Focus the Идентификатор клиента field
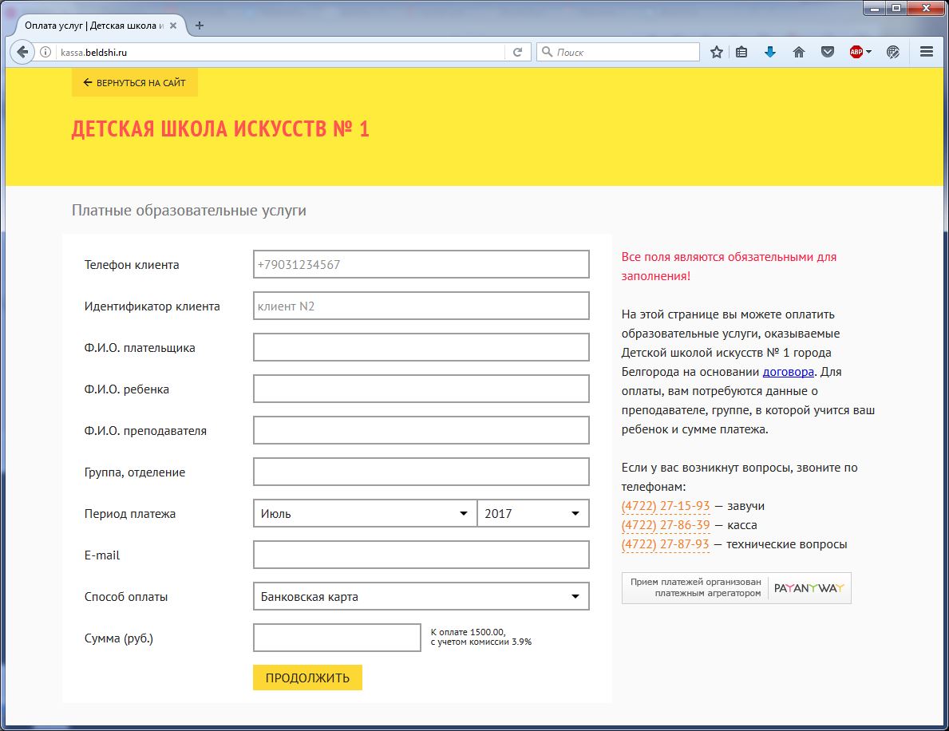The height and width of the screenshot is (731, 949). point(421,306)
